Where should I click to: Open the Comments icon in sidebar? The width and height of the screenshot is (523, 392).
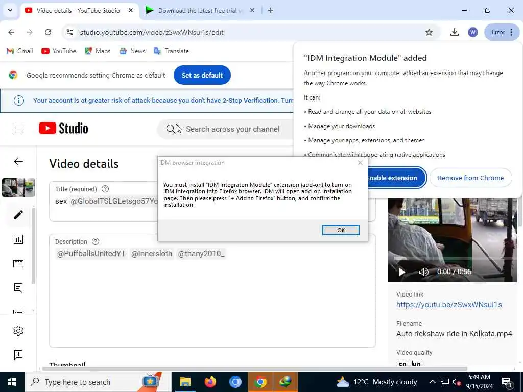tap(18, 288)
